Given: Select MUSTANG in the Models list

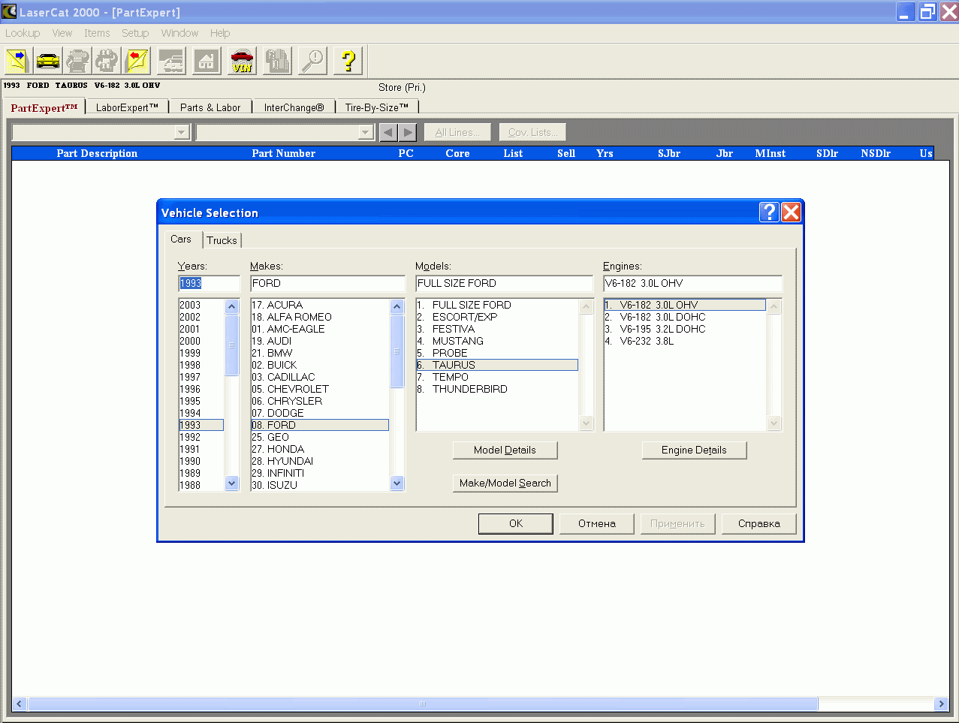Looking at the screenshot, I should tap(497, 341).
